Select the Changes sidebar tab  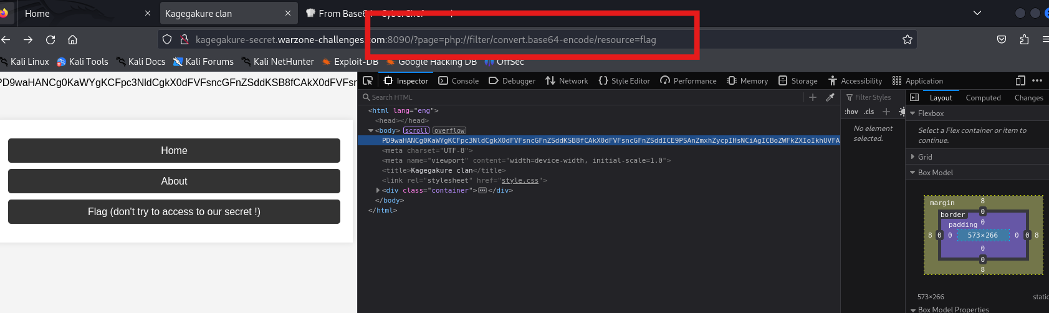click(x=1028, y=97)
